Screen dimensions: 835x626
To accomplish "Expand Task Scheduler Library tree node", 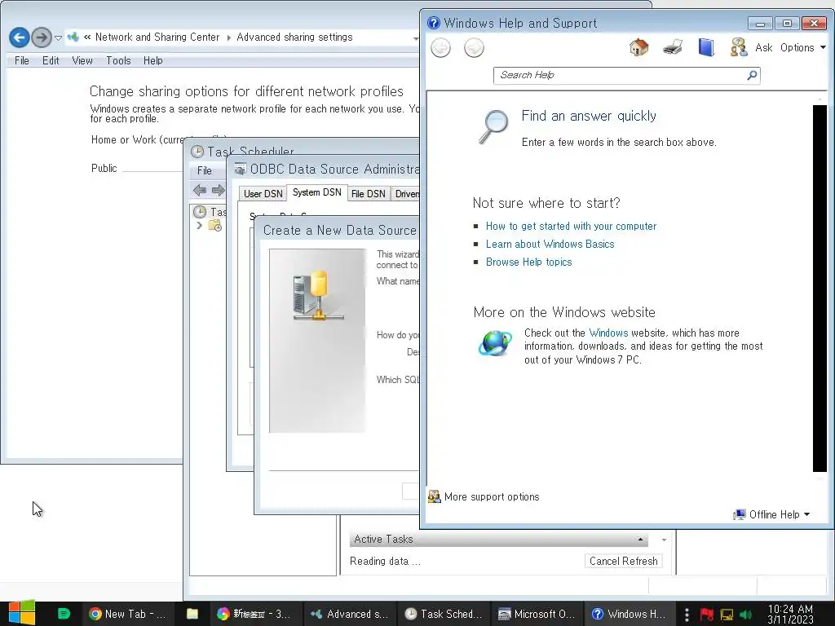I will pyautogui.click(x=199, y=226).
